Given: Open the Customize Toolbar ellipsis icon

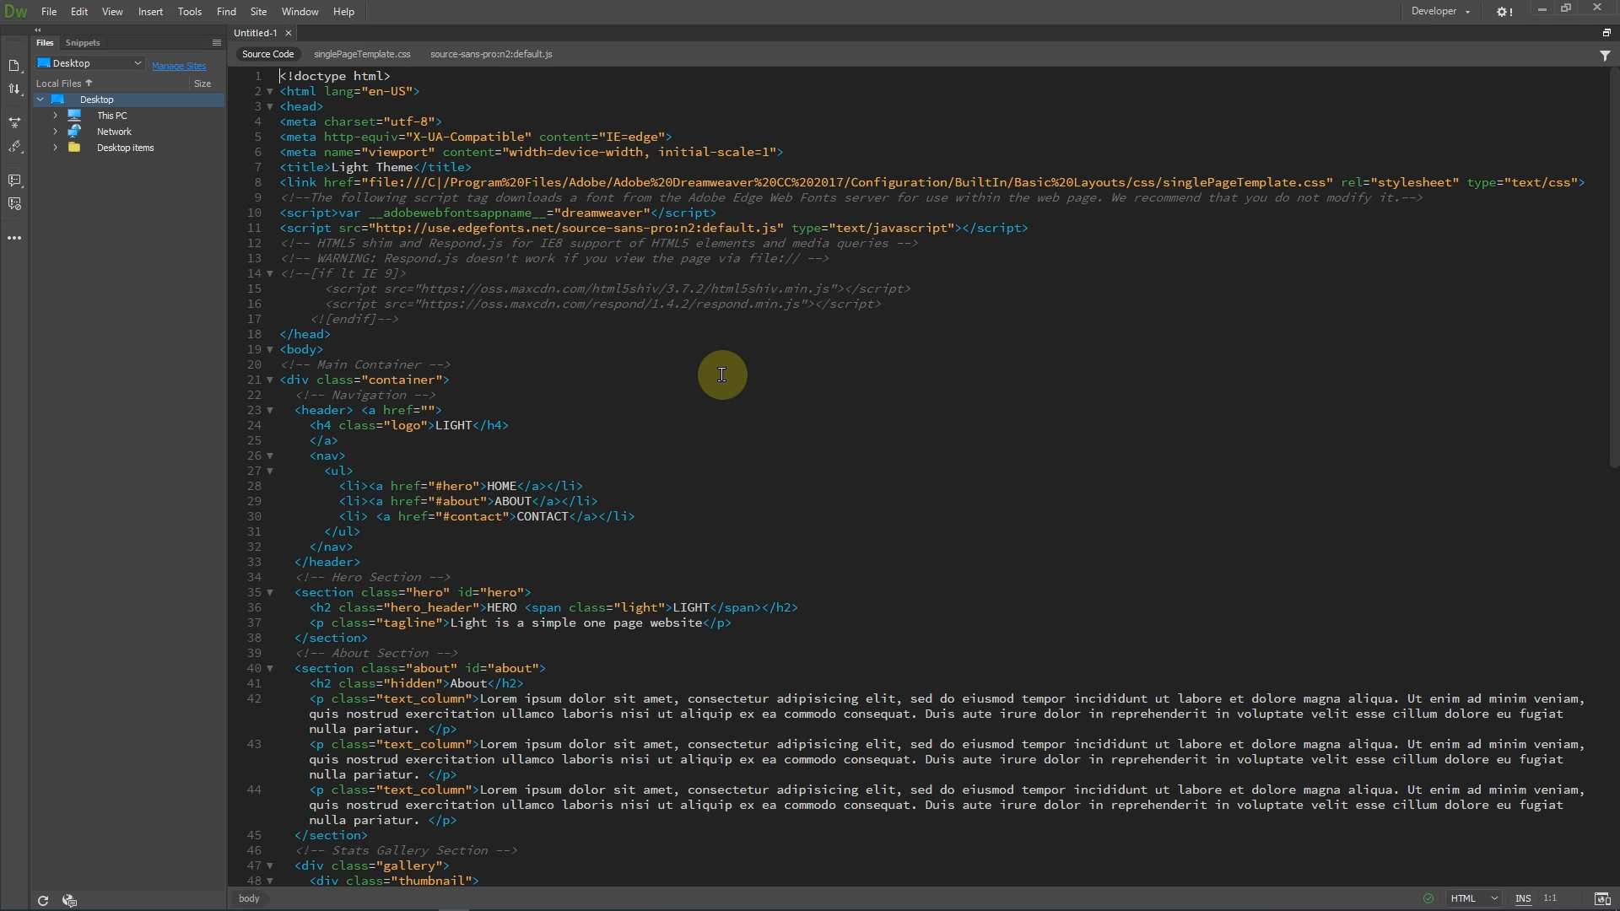Looking at the screenshot, I should pos(14,238).
